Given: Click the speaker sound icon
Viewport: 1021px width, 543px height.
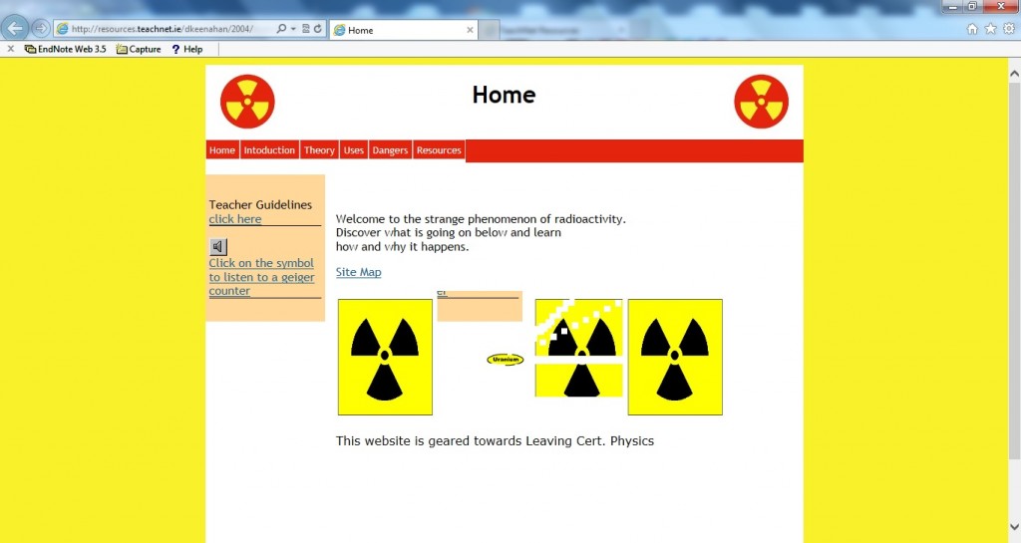Looking at the screenshot, I should pos(219,246).
